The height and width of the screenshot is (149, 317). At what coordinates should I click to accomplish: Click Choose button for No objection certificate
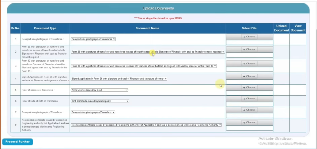tap(249, 123)
